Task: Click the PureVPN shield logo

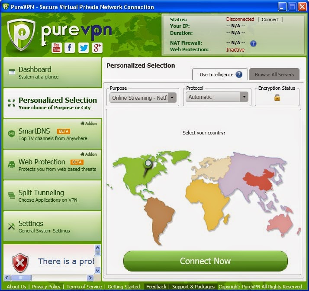Action: [21, 35]
